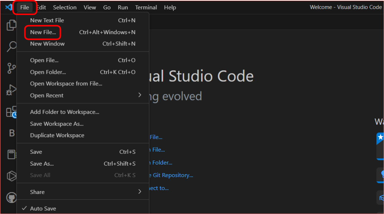384x214 pixels.
Task: Open the Edit menu
Action: [x=41, y=7]
